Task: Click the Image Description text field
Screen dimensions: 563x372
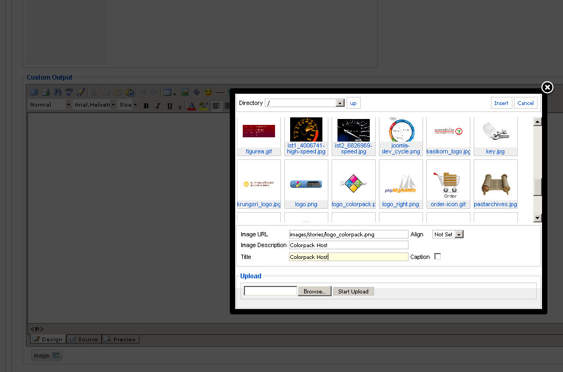Action: (x=348, y=245)
